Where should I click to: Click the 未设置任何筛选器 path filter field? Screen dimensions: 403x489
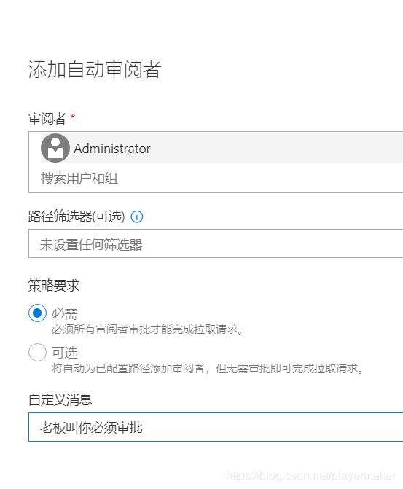coord(216,243)
